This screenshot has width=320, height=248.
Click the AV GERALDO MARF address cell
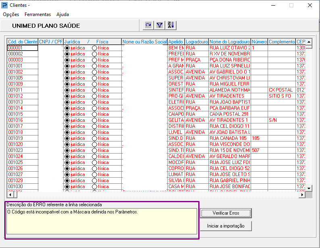click(230, 156)
